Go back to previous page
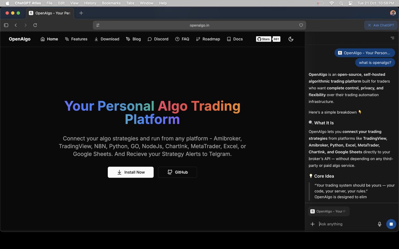399x249 pixels. click(x=16, y=25)
